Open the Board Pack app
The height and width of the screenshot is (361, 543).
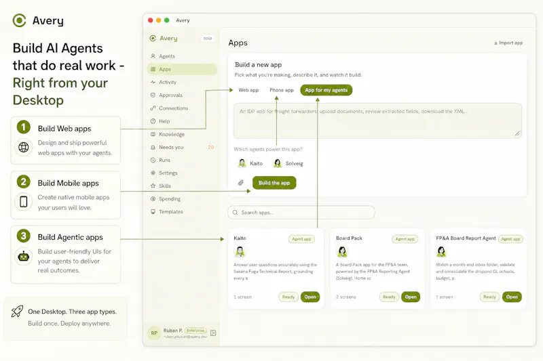pyautogui.click(x=411, y=297)
